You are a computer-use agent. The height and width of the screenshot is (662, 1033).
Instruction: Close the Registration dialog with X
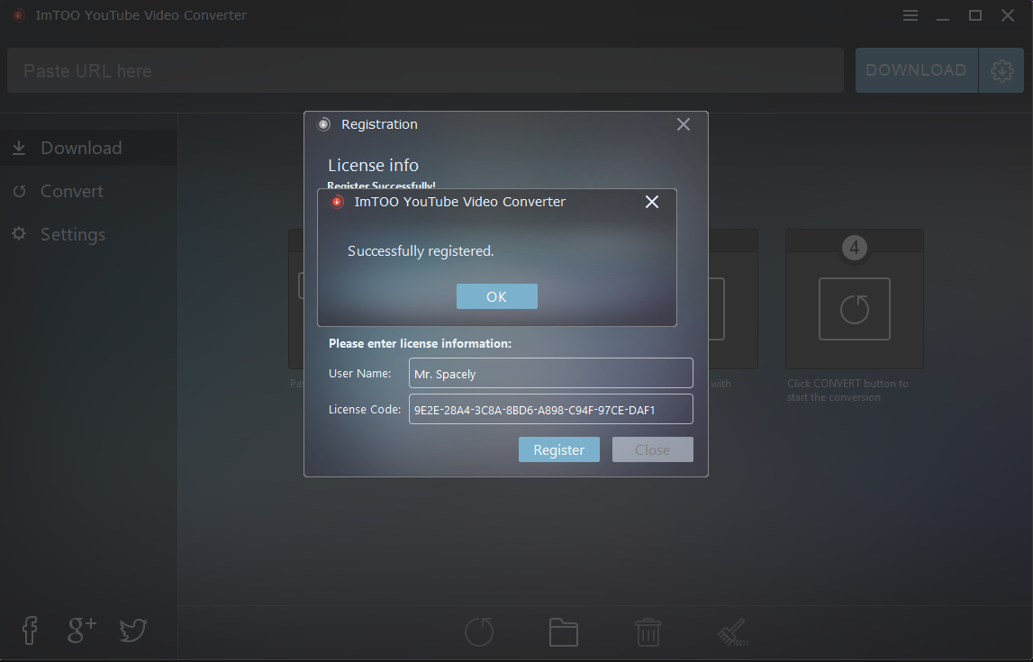click(684, 124)
